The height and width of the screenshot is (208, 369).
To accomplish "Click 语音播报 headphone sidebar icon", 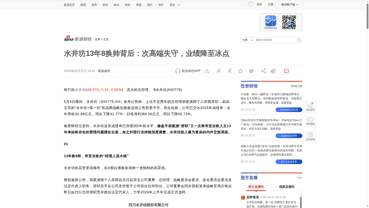I will click(x=311, y=121).
